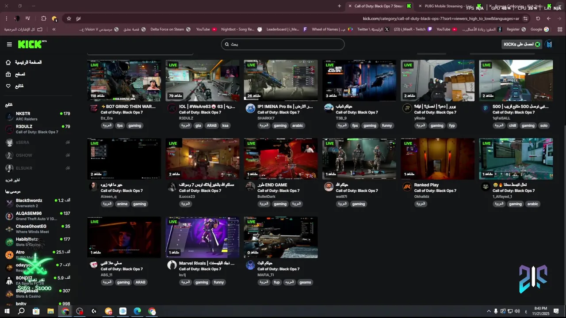Open END GAME stream title

tap(272, 185)
